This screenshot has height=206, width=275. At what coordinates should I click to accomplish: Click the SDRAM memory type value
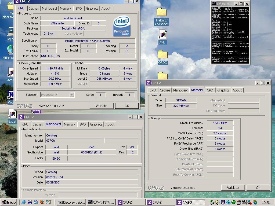pyautogui.click(x=181, y=100)
